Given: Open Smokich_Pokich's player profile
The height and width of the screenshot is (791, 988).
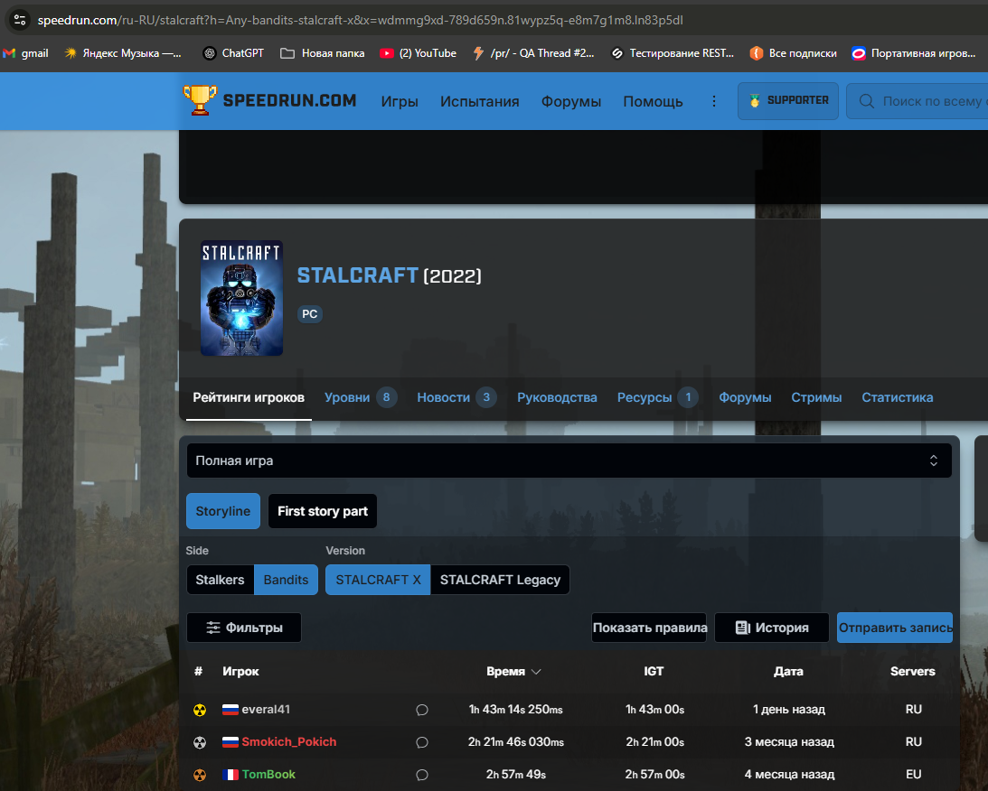Looking at the screenshot, I should click(289, 742).
